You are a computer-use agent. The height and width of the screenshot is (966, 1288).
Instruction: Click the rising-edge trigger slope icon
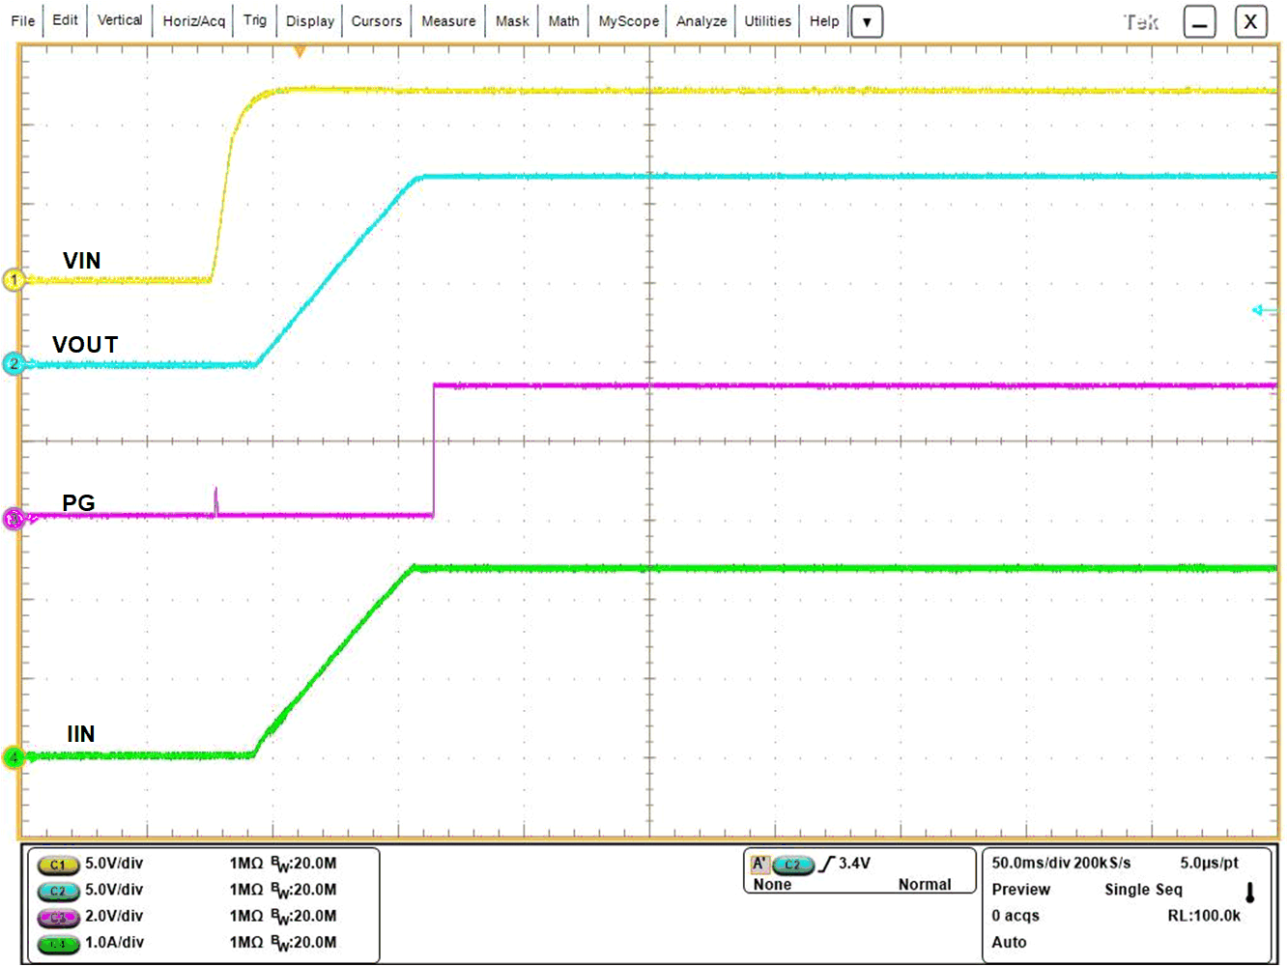(x=826, y=863)
